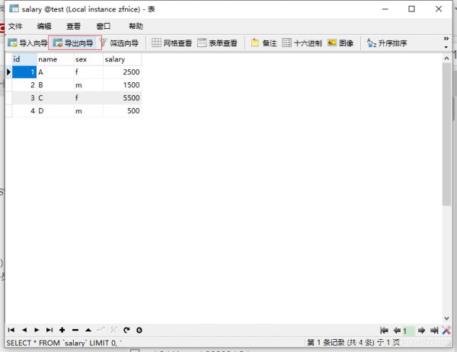
Task: Go to the first record
Action: 11,330
